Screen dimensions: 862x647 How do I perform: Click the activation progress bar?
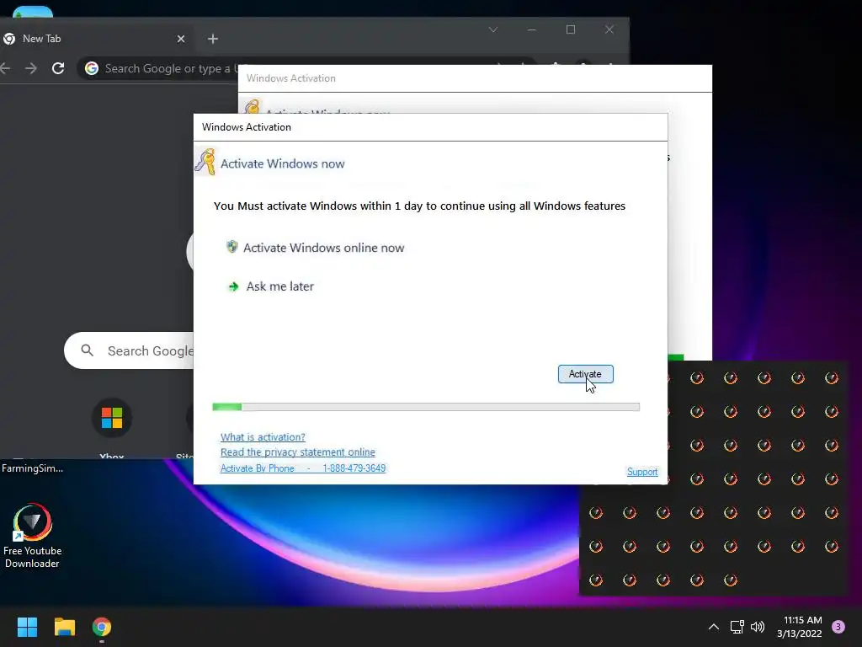point(426,407)
